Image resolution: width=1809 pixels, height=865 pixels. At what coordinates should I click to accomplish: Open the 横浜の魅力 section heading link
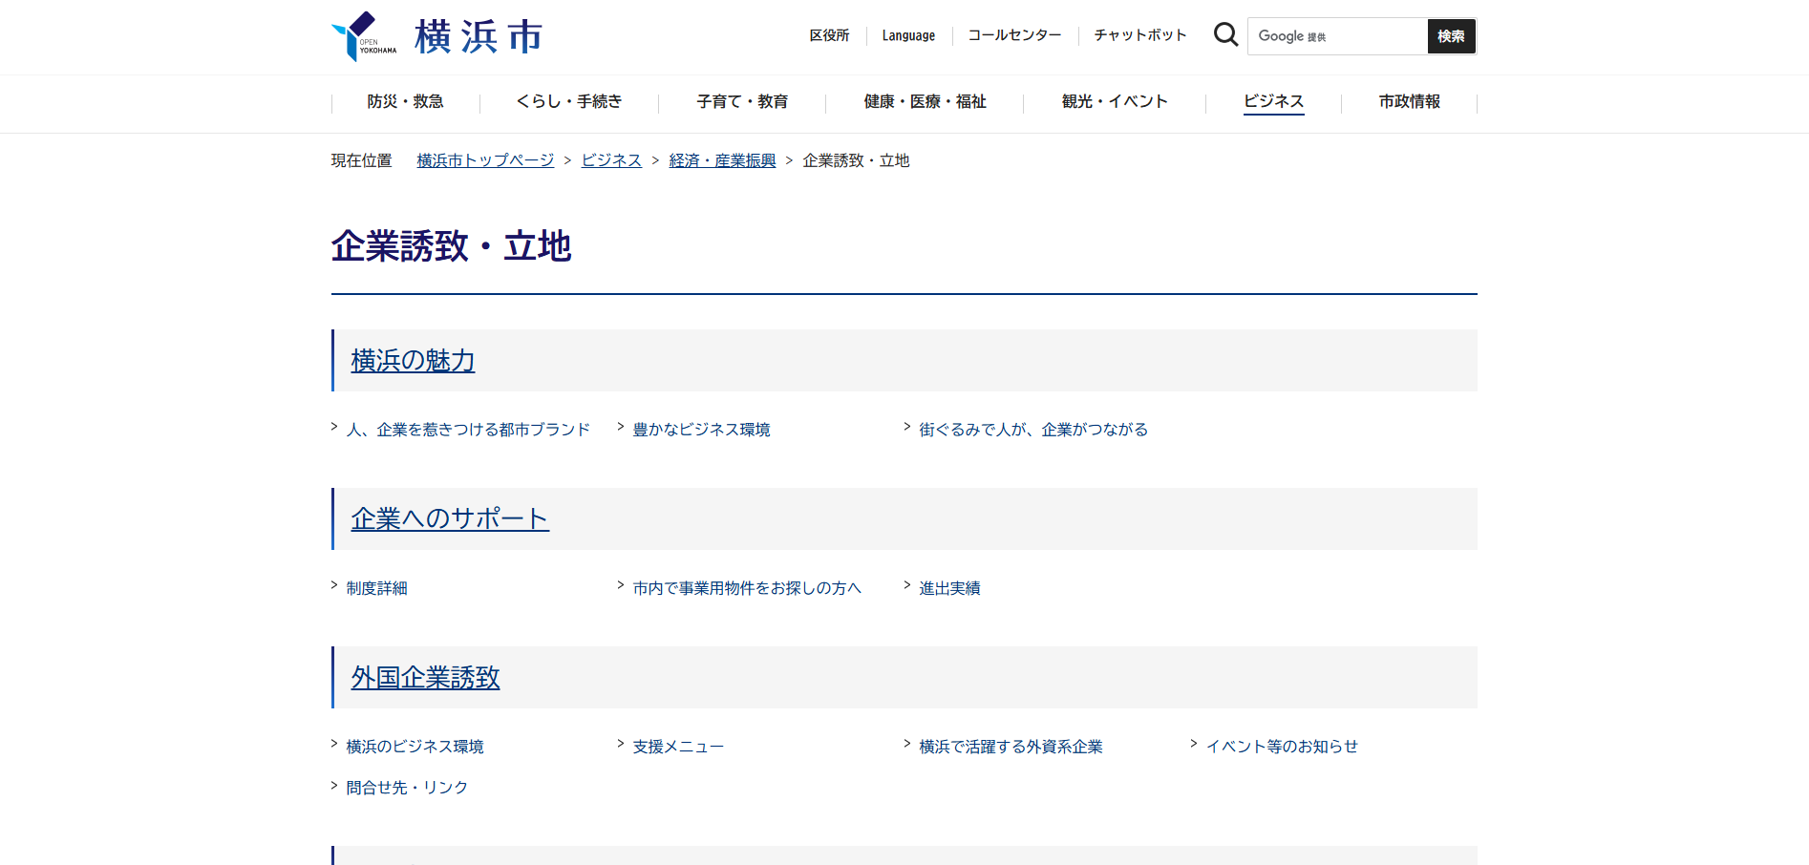[413, 360]
